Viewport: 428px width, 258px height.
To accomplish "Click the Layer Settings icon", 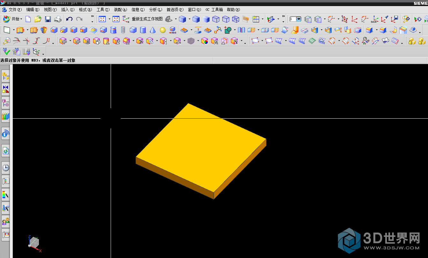I will coord(308,19).
